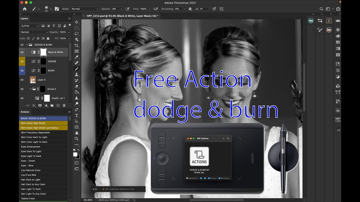Viewport: 360px width, 202px height.
Task: Select the Pen tool
Action: click(x=76, y=109)
